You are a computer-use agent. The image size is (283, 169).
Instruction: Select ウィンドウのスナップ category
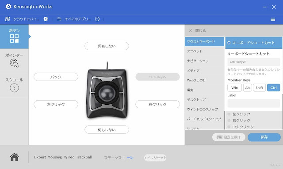point(204,109)
